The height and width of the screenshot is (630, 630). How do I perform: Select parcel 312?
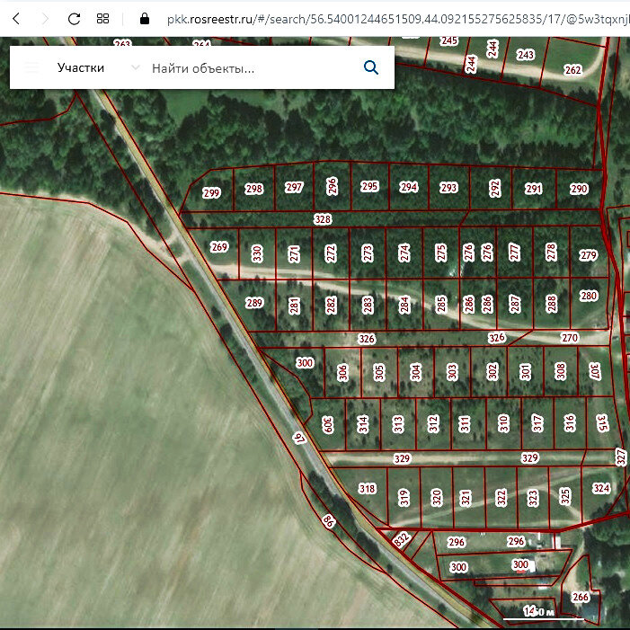click(433, 423)
